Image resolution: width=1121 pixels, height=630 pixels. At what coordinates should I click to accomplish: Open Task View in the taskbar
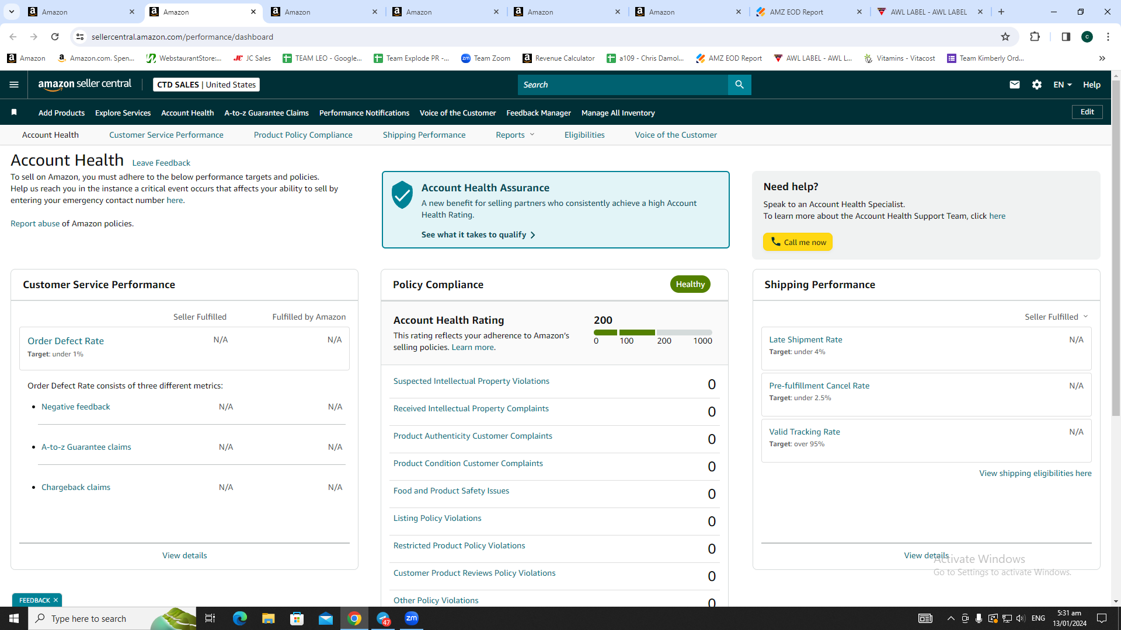(x=210, y=618)
